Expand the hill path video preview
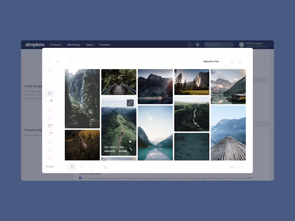This screenshot has width=295, height=221. (130, 103)
